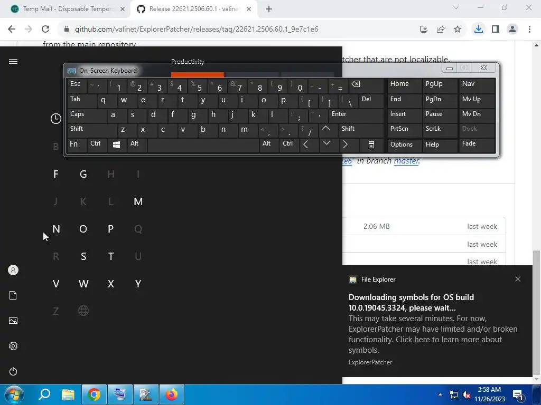The height and width of the screenshot is (405, 541).
Task: Launch Firefox from the taskbar
Action: pos(172,394)
